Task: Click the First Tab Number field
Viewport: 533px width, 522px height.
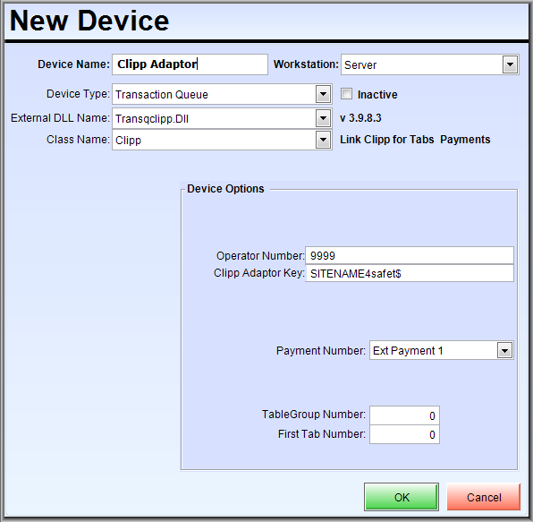Action: pos(404,434)
